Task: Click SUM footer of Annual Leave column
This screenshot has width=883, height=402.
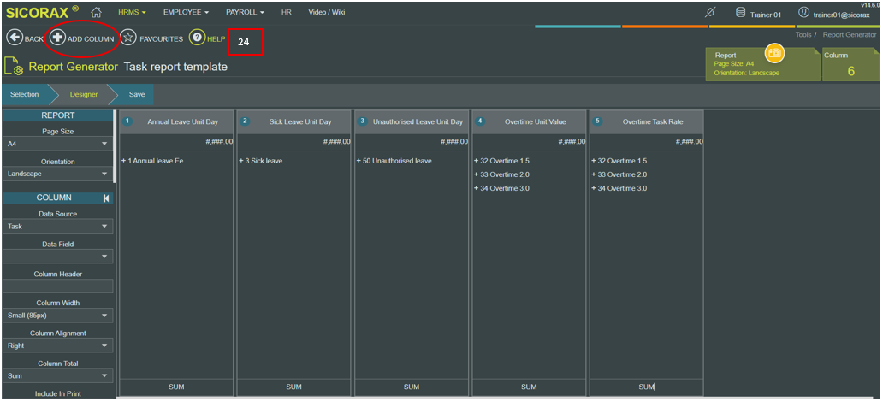Action: tap(176, 387)
